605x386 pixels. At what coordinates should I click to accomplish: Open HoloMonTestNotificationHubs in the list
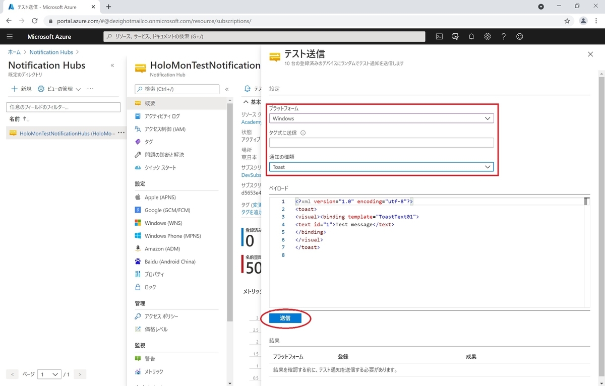pos(68,134)
